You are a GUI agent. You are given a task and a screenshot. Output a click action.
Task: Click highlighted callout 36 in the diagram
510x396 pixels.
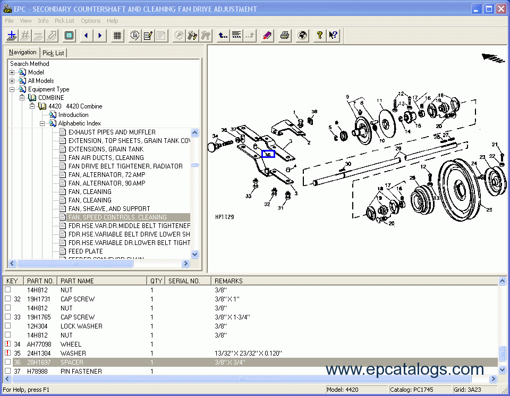point(268,154)
